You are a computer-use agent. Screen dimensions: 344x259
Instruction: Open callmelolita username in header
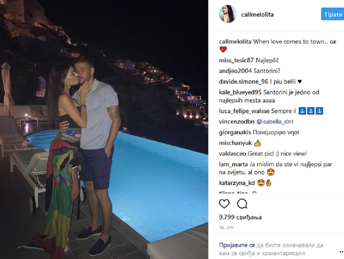click(x=257, y=15)
